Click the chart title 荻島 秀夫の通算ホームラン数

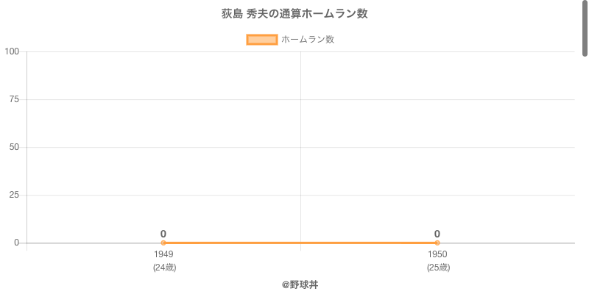click(294, 14)
